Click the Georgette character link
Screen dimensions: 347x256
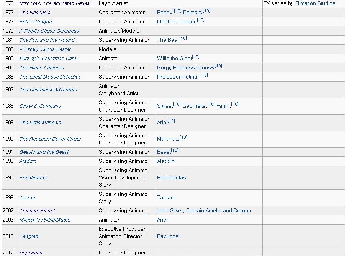pyautogui.click(x=194, y=106)
